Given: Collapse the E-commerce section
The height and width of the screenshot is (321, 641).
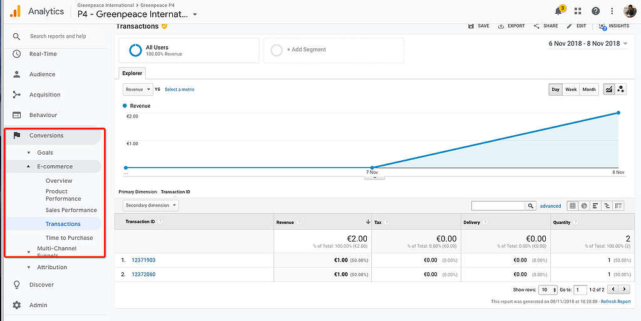Looking at the screenshot, I should click(29, 166).
